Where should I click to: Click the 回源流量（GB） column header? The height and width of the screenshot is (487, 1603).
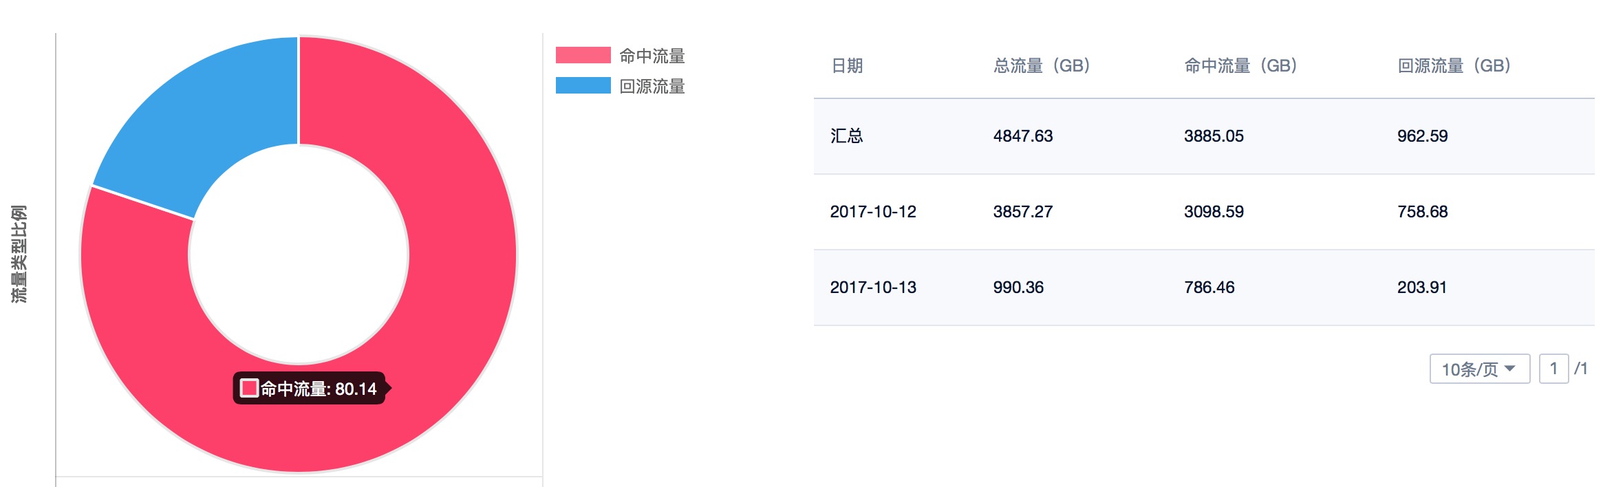1453,66
